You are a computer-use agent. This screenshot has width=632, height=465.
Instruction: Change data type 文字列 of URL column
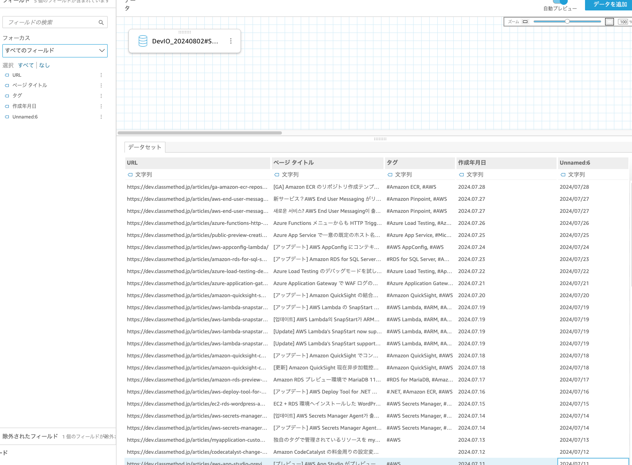(x=140, y=175)
